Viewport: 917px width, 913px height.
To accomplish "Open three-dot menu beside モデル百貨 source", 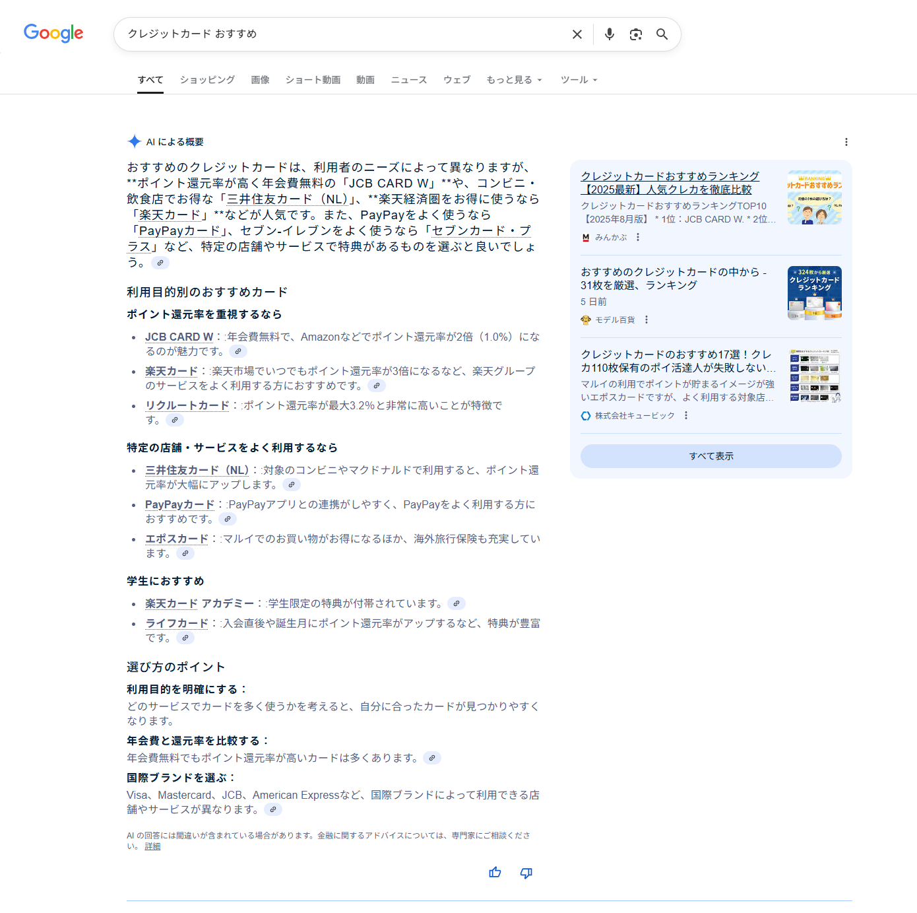I will (647, 320).
